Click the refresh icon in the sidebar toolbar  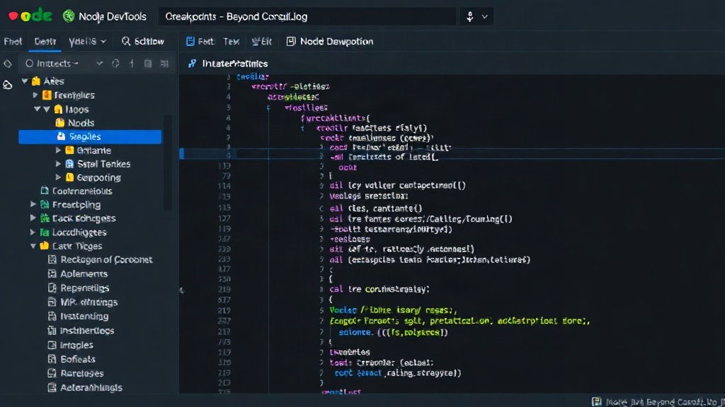pos(115,64)
